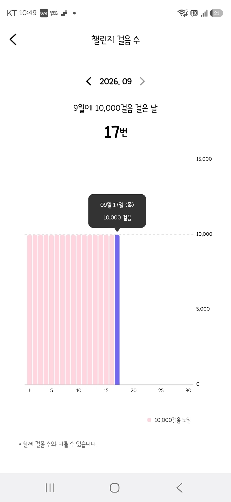Tap the battery indicator showing 21
Screen dimensions: 231x502
tap(216, 13)
